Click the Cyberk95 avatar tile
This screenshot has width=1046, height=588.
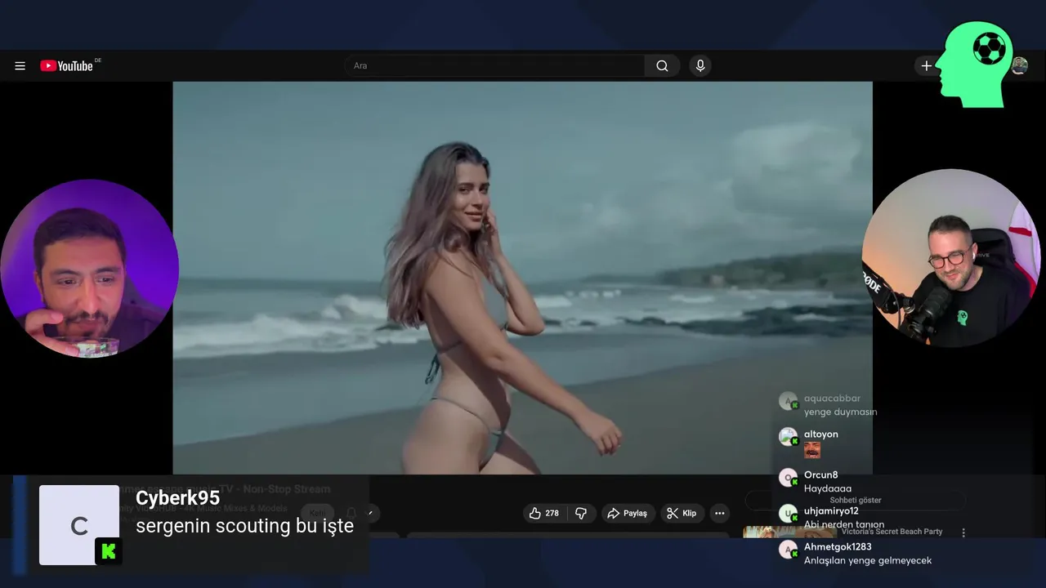coord(79,525)
